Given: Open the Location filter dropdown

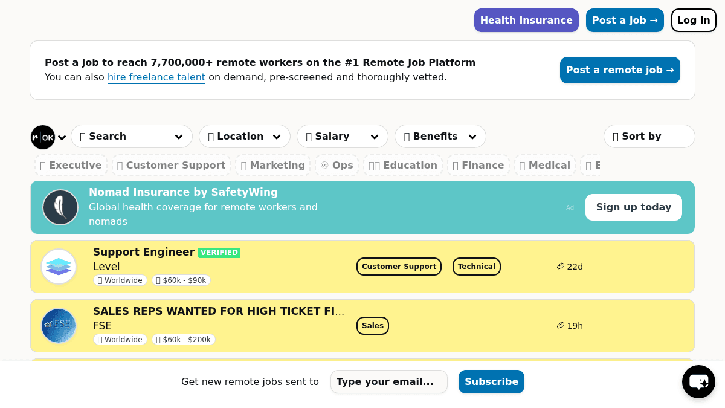Looking at the screenshot, I should (x=245, y=137).
